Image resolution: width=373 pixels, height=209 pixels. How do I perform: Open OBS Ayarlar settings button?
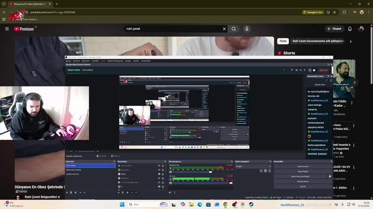[303, 186]
